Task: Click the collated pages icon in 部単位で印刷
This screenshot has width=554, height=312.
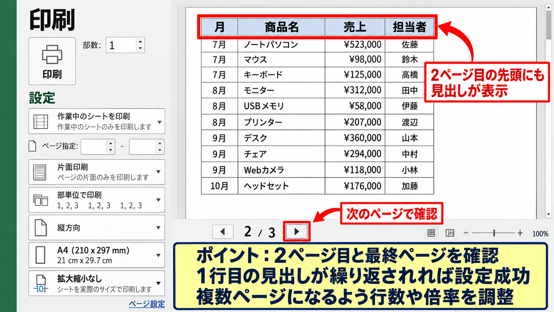Action: [41, 200]
